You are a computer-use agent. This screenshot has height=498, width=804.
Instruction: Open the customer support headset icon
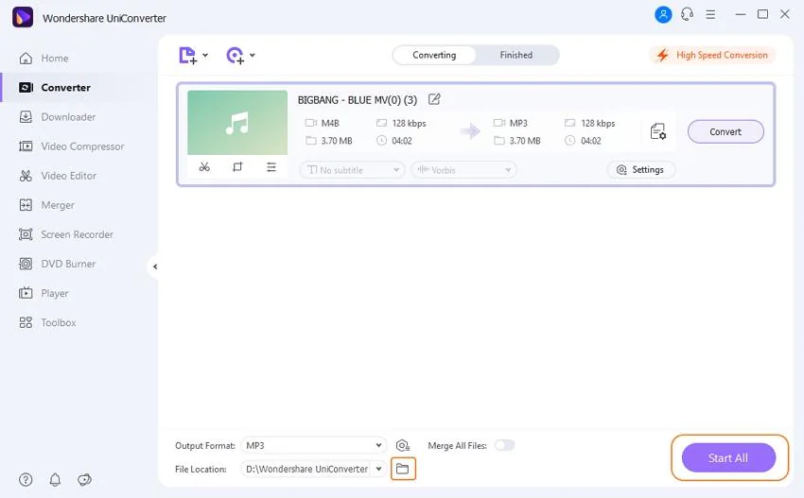(687, 14)
